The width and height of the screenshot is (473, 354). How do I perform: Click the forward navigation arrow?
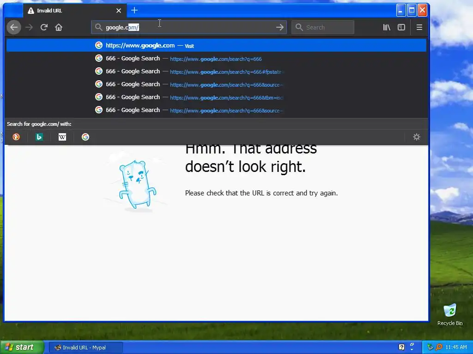[x=29, y=27]
